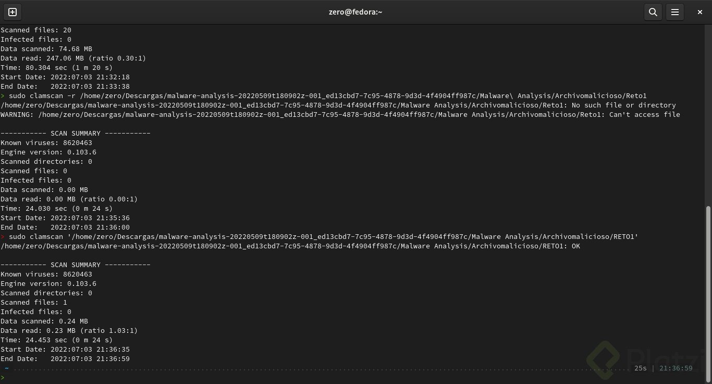This screenshot has width=712, height=384.
Task: Click the 21:36:59 clock in the prompt
Action: (676, 368)
